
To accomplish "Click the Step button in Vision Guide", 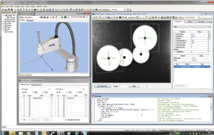I will click(x=134, y=86).
